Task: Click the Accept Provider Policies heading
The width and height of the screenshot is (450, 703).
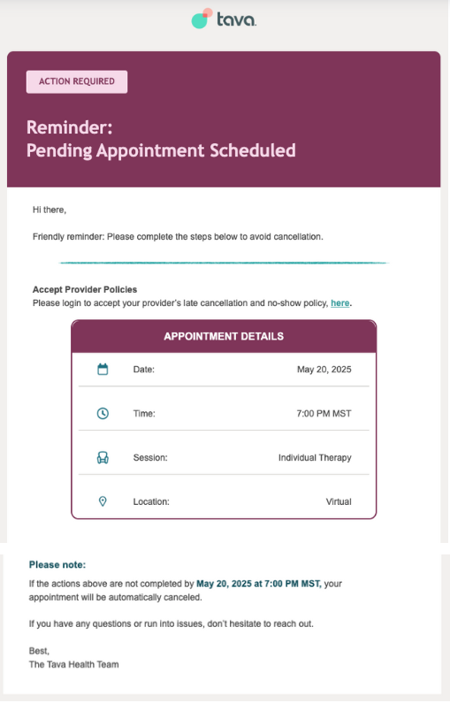Action: click(85, 290)
